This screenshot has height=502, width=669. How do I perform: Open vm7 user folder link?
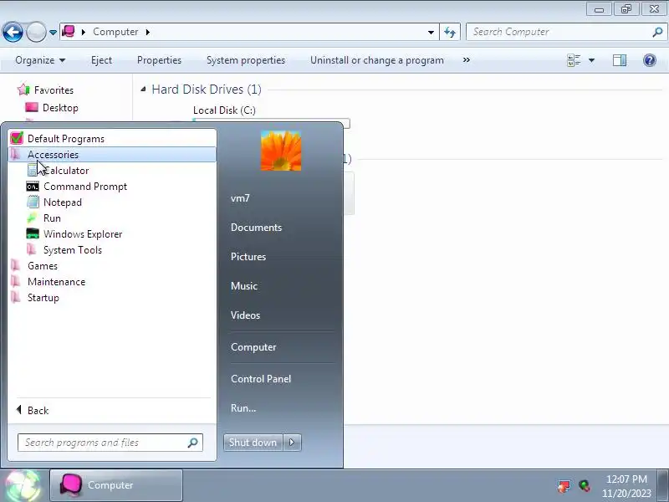[240, 198]
